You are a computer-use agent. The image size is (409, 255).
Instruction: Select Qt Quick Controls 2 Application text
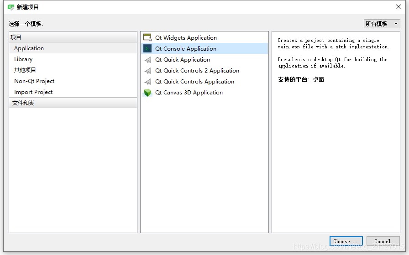[x=197, y=71]
